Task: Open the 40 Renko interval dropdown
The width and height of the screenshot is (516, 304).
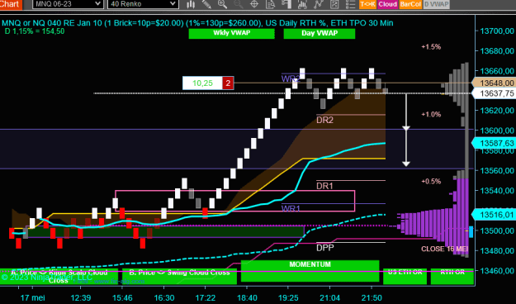Action: pos(143,4)
